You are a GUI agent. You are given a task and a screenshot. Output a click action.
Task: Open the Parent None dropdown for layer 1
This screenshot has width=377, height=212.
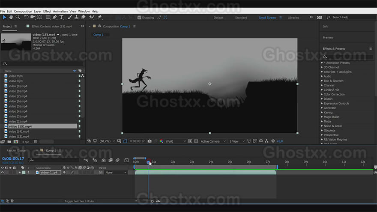[116, 172]
